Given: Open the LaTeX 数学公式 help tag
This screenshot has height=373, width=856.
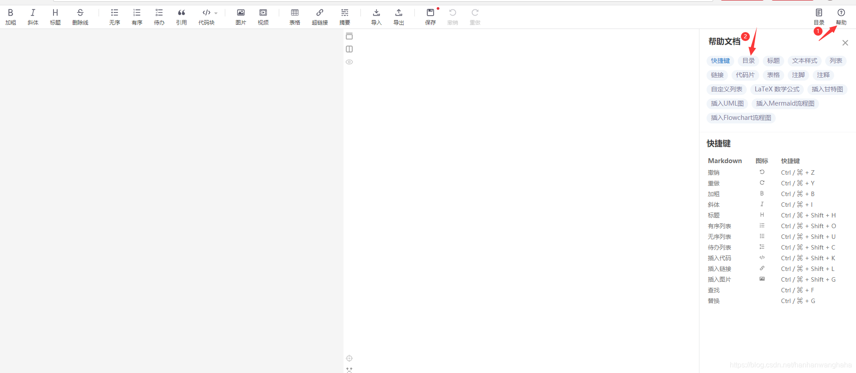Looking at the screenshot, I should click(777, 89).
